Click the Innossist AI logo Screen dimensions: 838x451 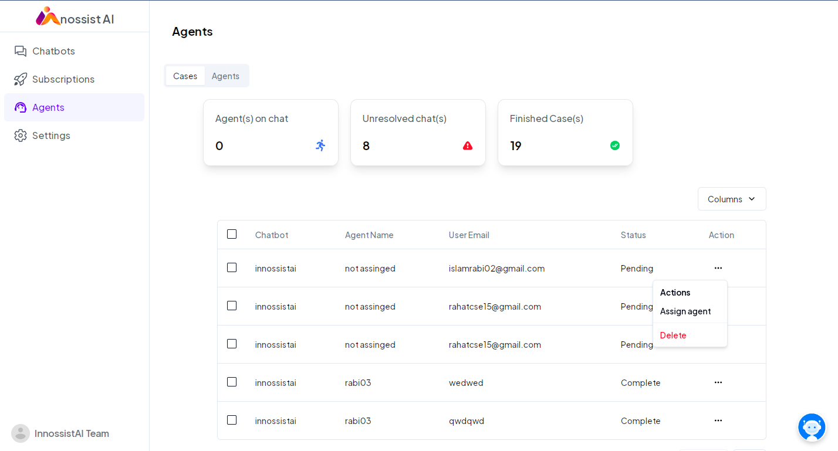75,17
